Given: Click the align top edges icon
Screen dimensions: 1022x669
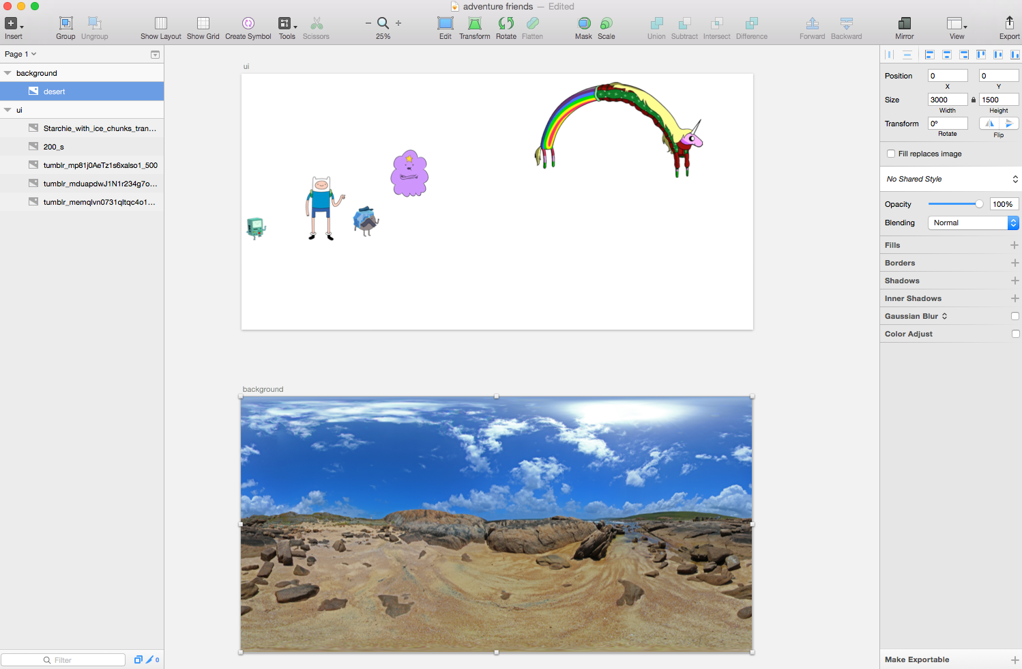Looking at the screenshot, I should (981, 55).
